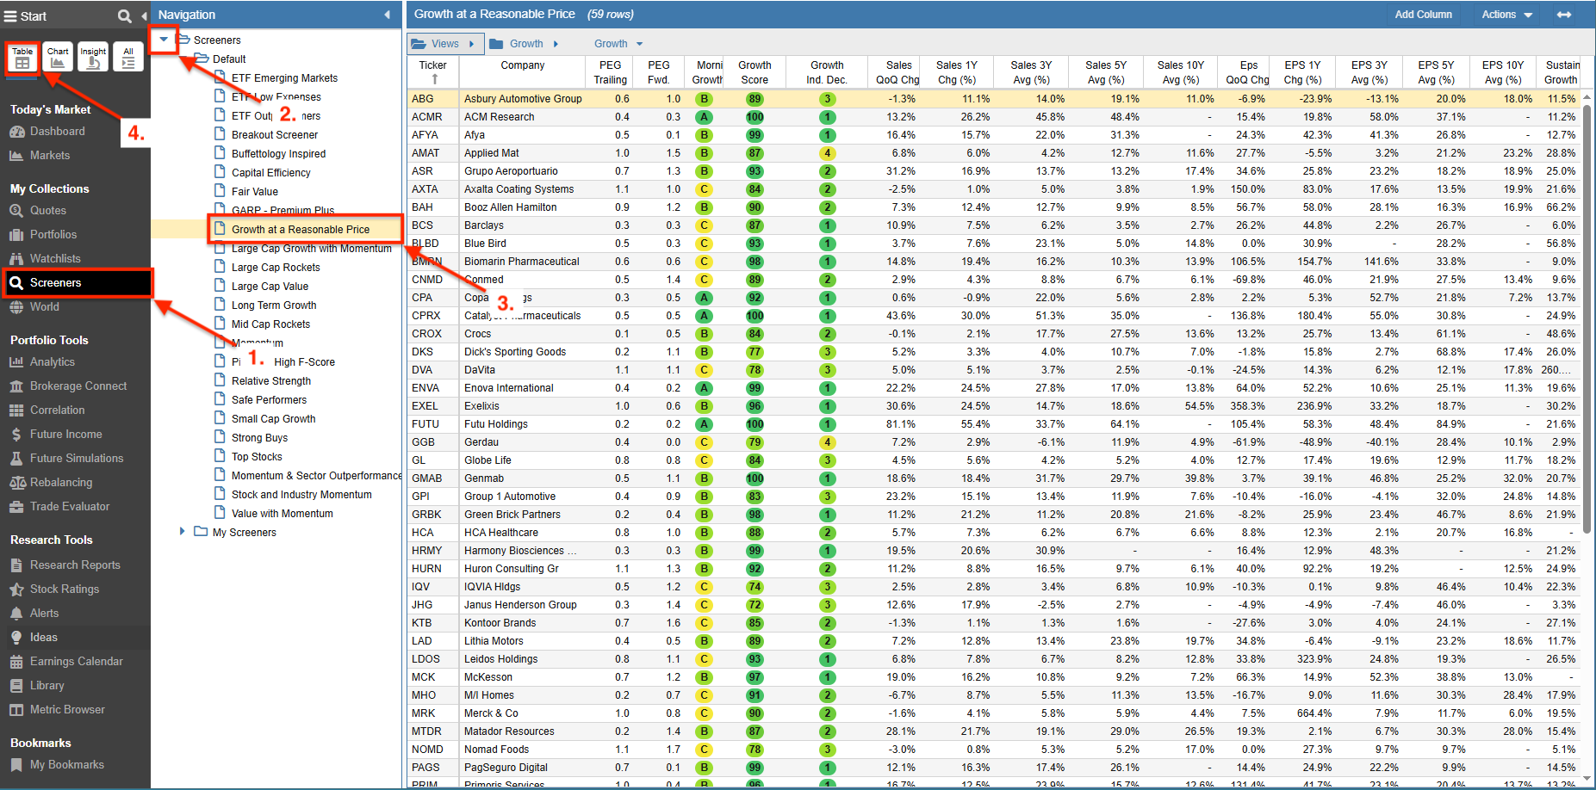Sort by PEG Trailing column

(610, 72)
